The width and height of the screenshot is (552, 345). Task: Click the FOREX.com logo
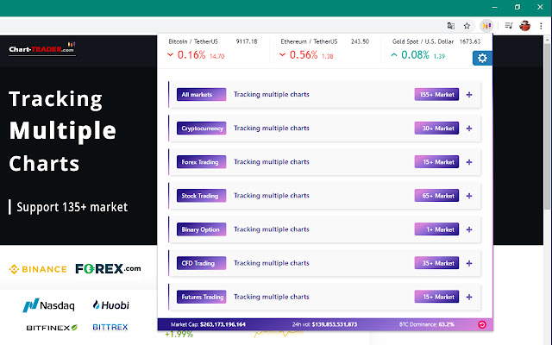point(108,268)
